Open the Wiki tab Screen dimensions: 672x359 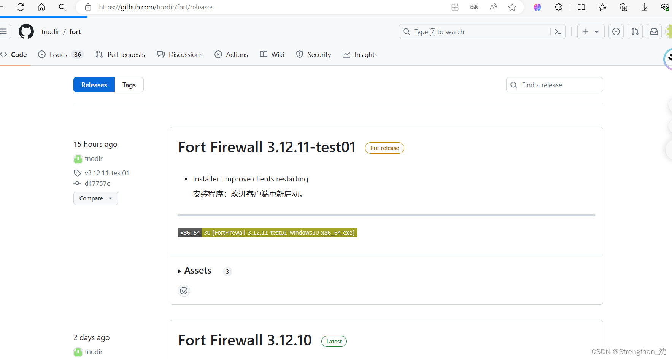coord(272,55)
